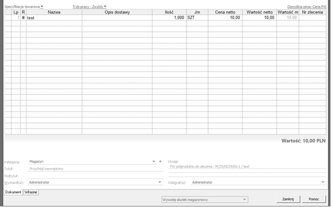Select the test item name cell
333x207 pixels.
54,18
